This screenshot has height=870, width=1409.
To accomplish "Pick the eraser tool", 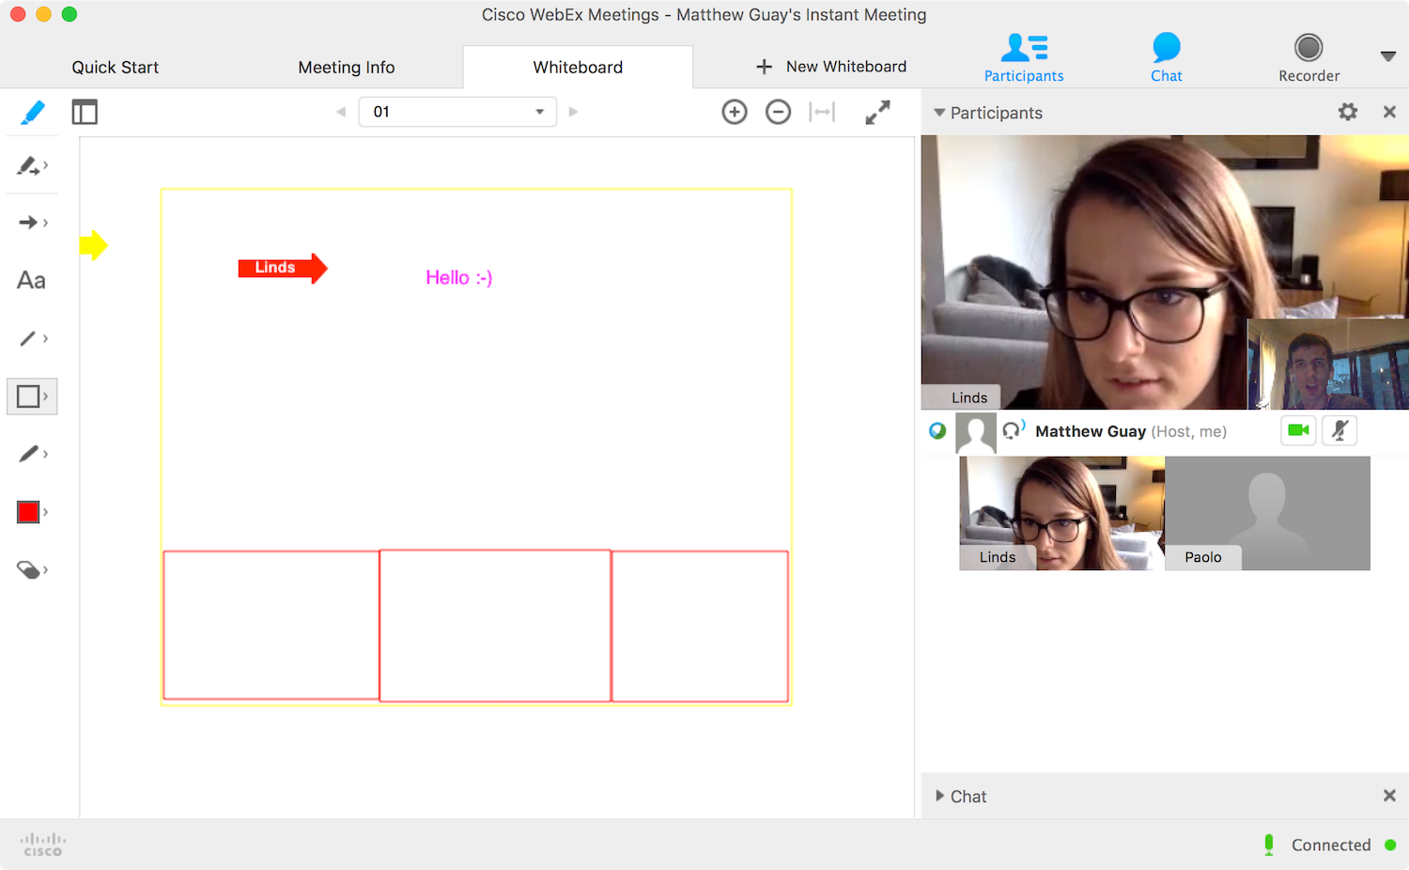I will click(x=31, y=569).
